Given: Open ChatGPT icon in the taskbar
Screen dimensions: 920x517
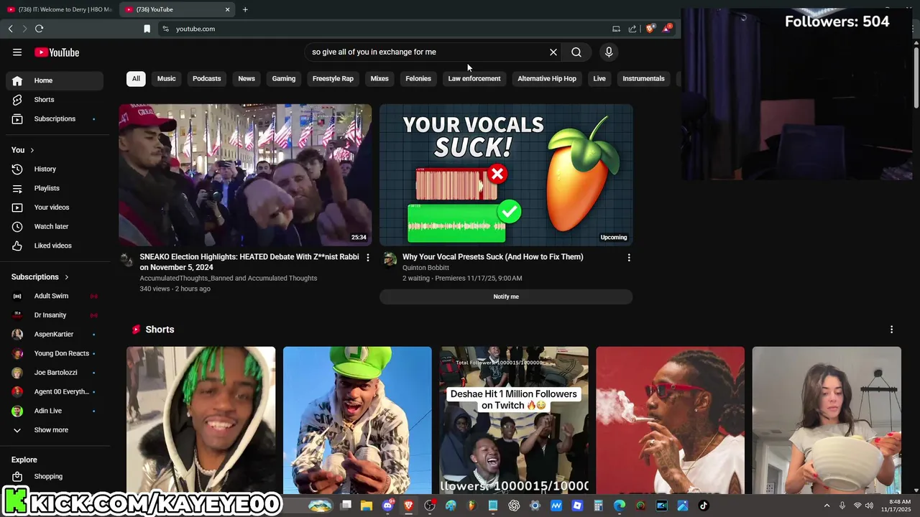Looking at the screenshot, I should point(514,506).
